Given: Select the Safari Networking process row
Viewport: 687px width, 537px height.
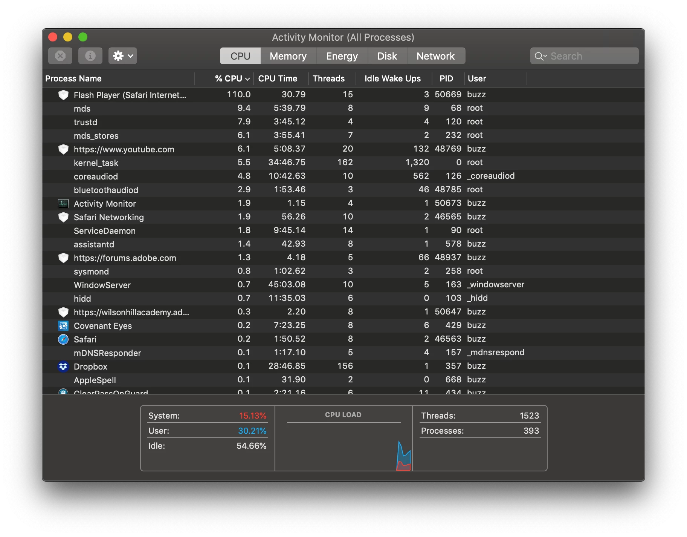Looking at the screenshot, I should [343, 217].
